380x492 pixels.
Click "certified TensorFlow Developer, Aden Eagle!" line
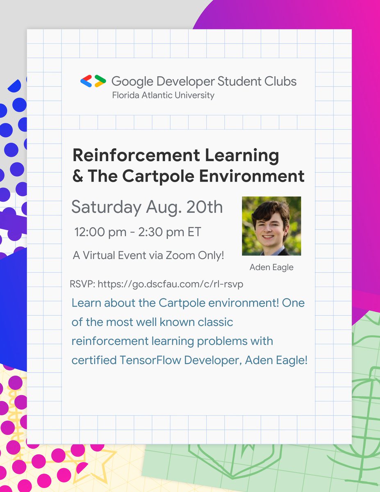[x=189, y=361]
